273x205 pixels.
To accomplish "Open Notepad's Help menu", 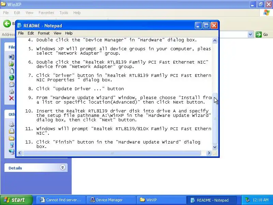I will coord(69,33).
